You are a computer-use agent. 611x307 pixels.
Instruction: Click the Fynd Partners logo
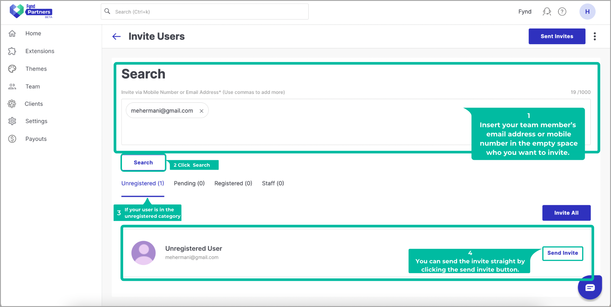(31, 11)
